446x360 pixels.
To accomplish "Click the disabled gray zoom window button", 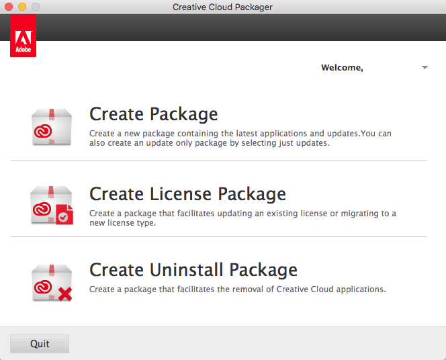I will 36,7.
